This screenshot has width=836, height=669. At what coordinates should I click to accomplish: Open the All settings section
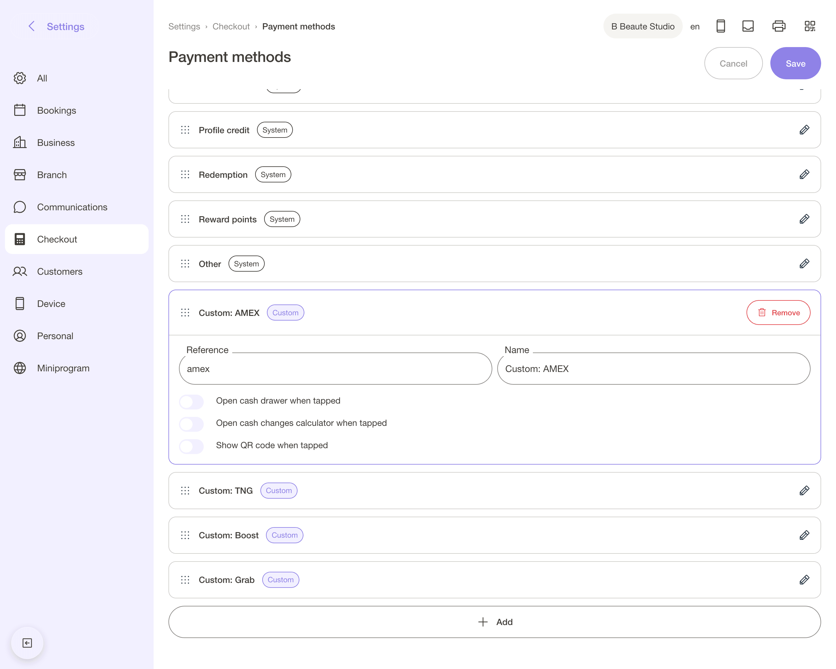[77, 78]
